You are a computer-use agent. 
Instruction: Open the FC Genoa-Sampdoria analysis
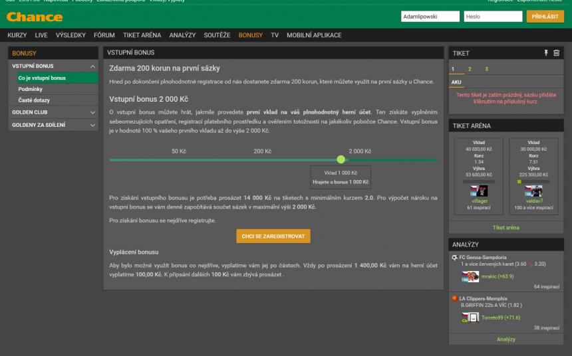pyautogui.click(x=483, y=258)
